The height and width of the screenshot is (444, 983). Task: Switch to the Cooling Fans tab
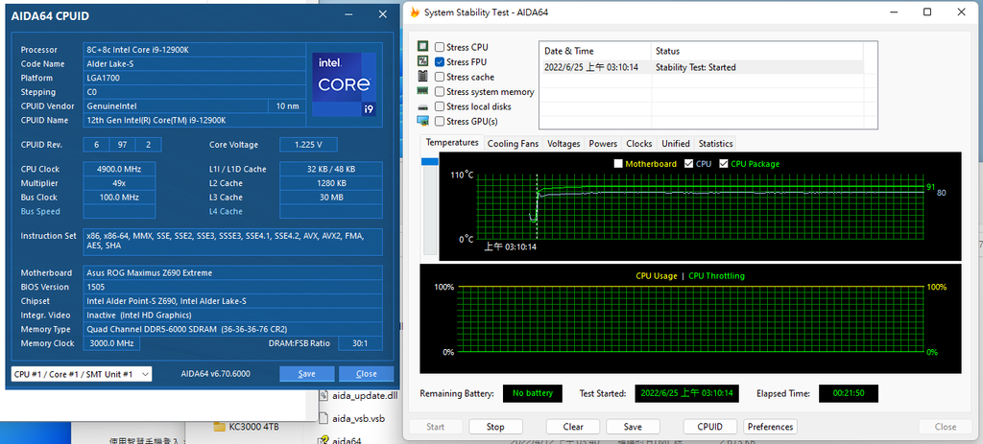pos(513,144)
